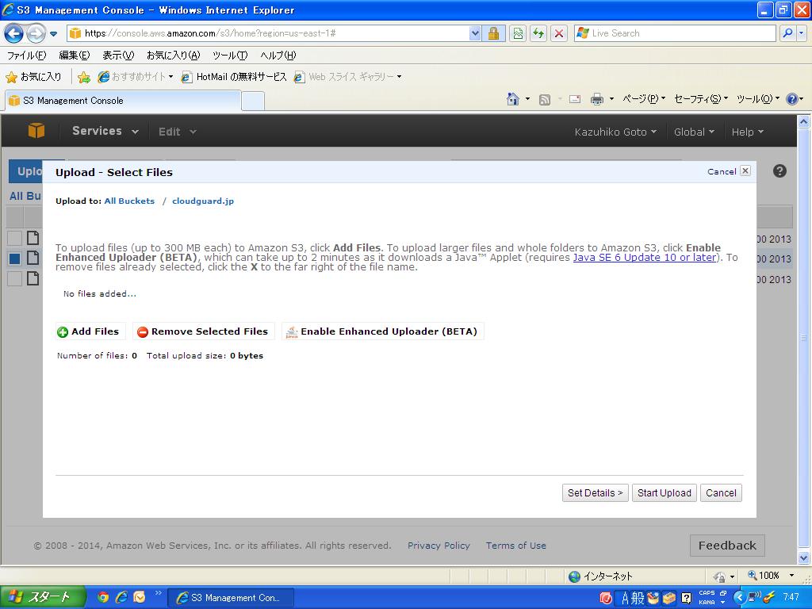Stop loading with the red X icon
This screenshot has height=609, width=812.
point(559,33)
